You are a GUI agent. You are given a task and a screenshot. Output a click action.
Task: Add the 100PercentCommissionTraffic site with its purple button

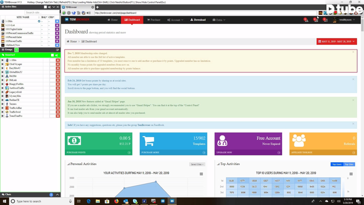(x=57, y=33)
